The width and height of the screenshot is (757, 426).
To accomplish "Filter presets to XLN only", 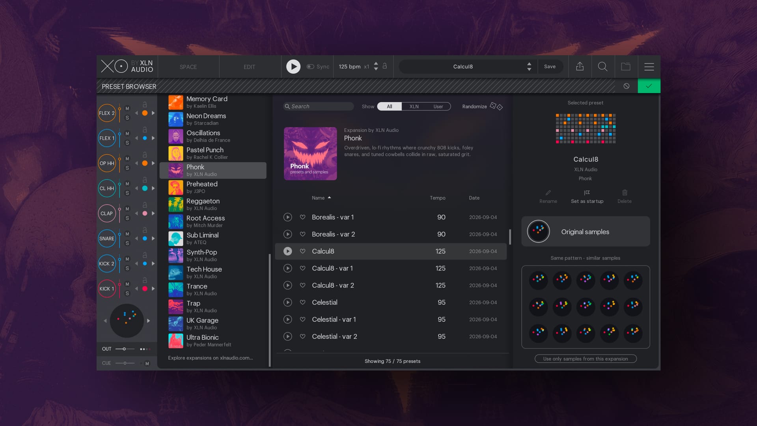I will (x=414, y=106).
